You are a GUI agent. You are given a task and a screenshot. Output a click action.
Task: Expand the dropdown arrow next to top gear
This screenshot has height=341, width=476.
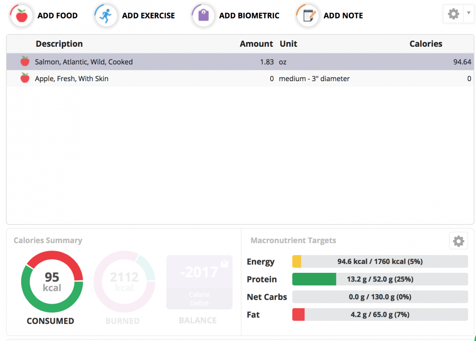[x=469, y=13]
